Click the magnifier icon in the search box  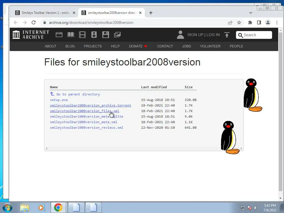click(x=240, y=35)
